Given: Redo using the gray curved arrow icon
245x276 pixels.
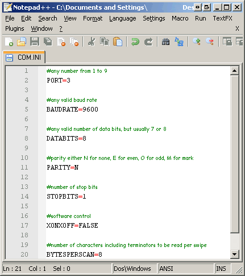Looking at the screenshot, I should pyautogui.click(x=148, y=42).
